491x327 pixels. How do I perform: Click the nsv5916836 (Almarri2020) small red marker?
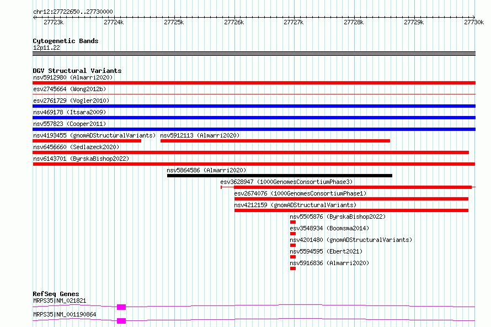click(x=293, y=268)
